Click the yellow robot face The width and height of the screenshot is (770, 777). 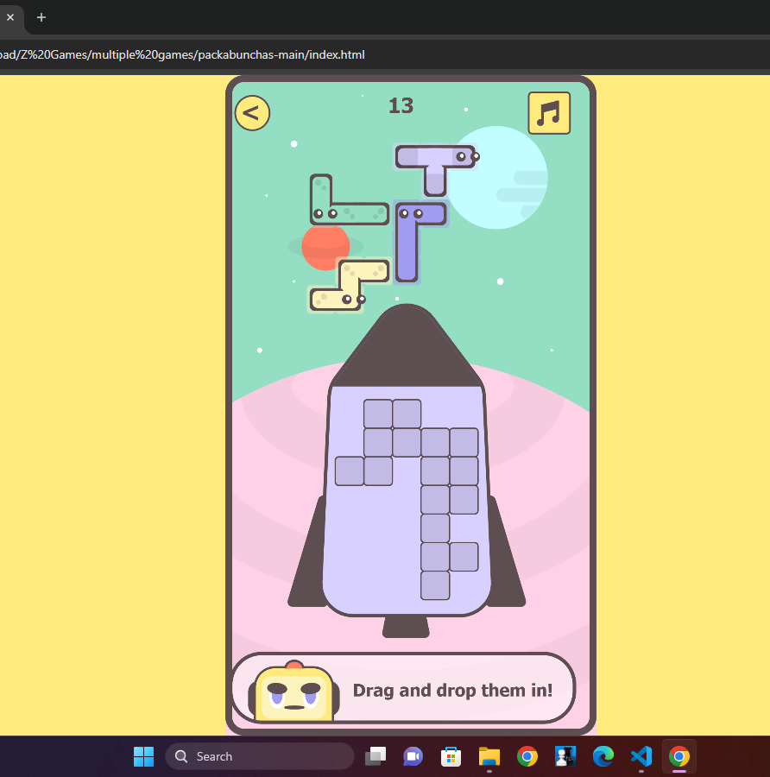pyautogui.click(x=294, y=692)
